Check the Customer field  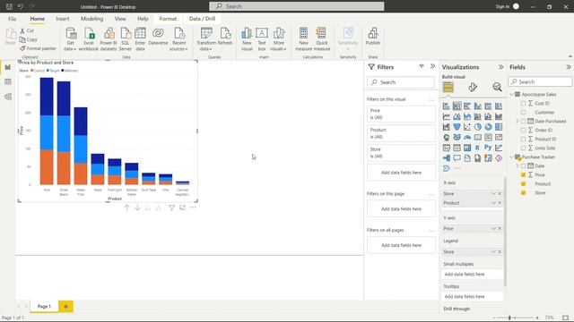tap(523, 112)
